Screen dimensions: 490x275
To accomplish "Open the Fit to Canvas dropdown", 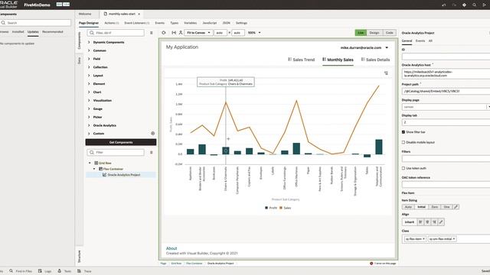I will click(198, 33).
